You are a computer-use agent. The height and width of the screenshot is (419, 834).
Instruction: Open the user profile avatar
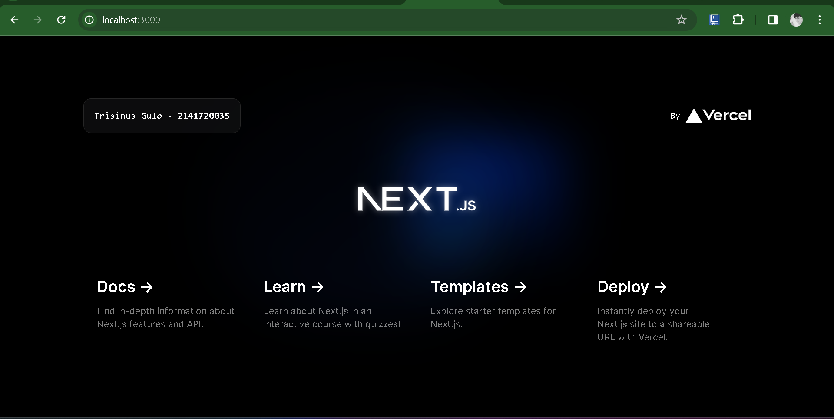pos(796,20)
